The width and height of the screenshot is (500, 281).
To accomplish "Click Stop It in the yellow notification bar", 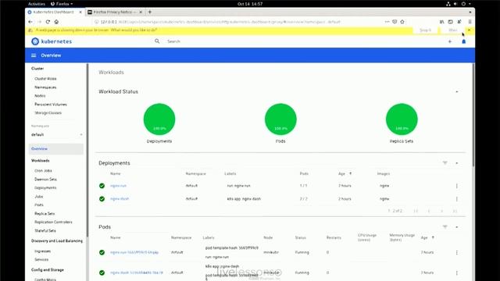I will [425, 30].
